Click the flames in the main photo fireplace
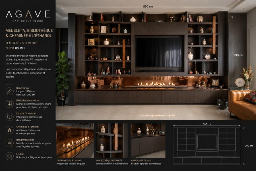Image resolution: width=256 pixels, height=171 pixels. click(156, 84)
